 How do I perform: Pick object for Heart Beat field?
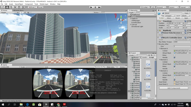[x=190, y=82]
